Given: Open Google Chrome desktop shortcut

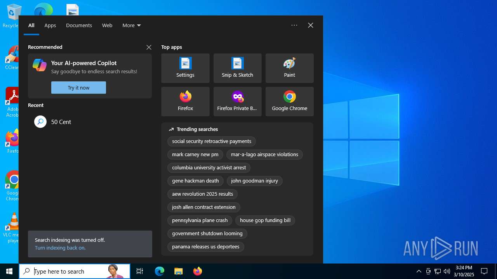Looking at the screenshot, I should coord(12,186).
